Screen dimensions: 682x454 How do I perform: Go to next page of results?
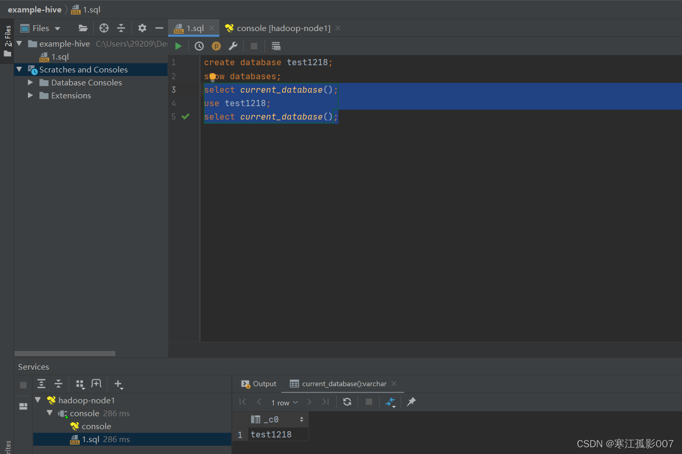point(309,402)
